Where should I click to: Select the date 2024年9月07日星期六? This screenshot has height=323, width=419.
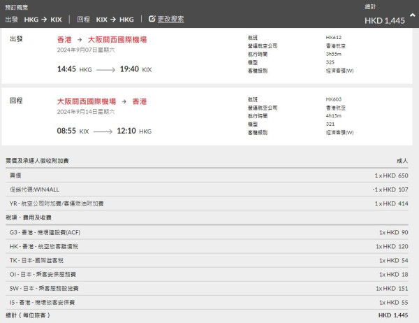click(86, 50)
